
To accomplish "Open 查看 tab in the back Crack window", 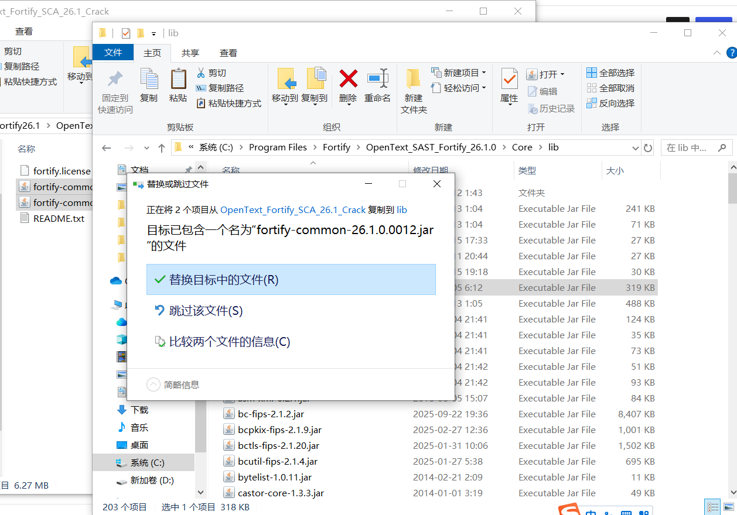I will coord(24,32).
